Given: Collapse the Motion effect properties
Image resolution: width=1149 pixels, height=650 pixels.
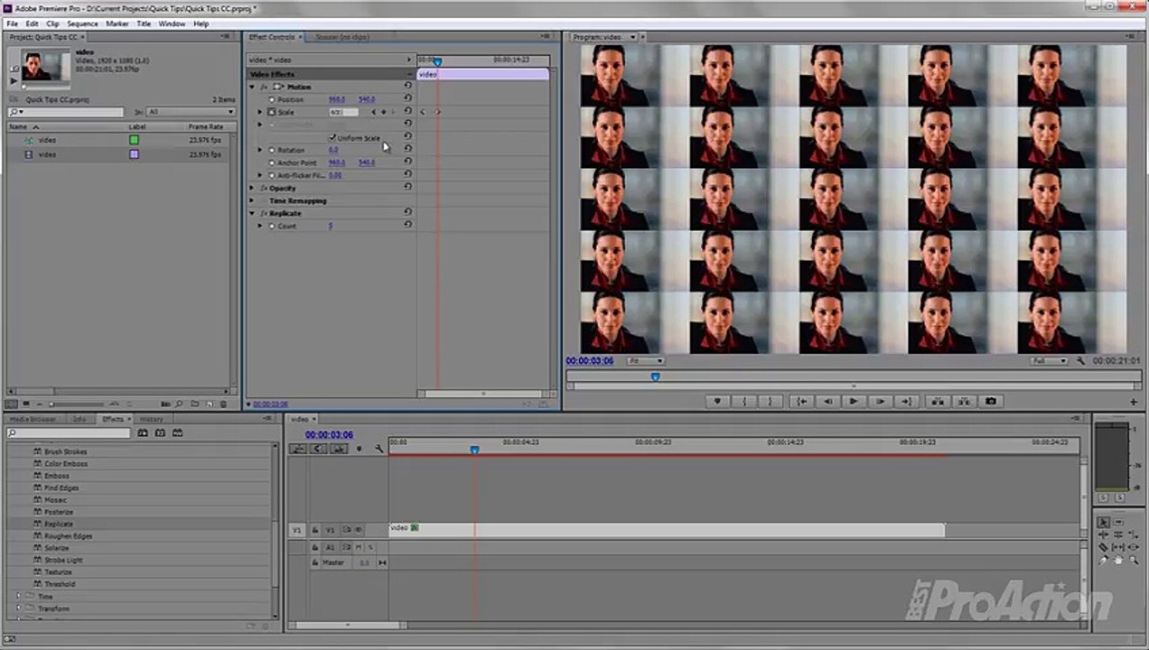Looking at the screenshot, I should tap(252, 87).
